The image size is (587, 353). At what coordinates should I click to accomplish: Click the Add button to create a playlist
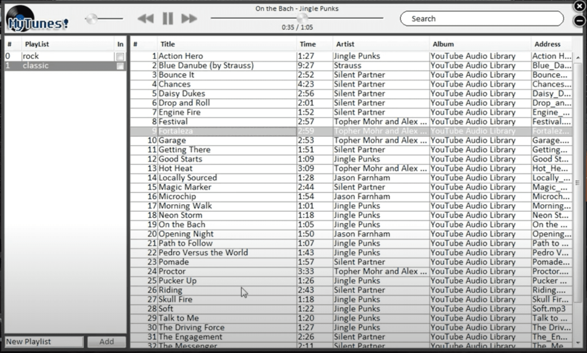coord(106,341)
